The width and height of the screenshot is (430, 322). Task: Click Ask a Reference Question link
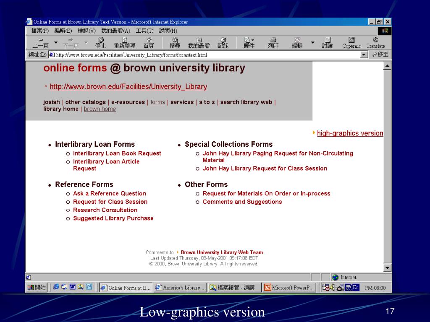110,194
